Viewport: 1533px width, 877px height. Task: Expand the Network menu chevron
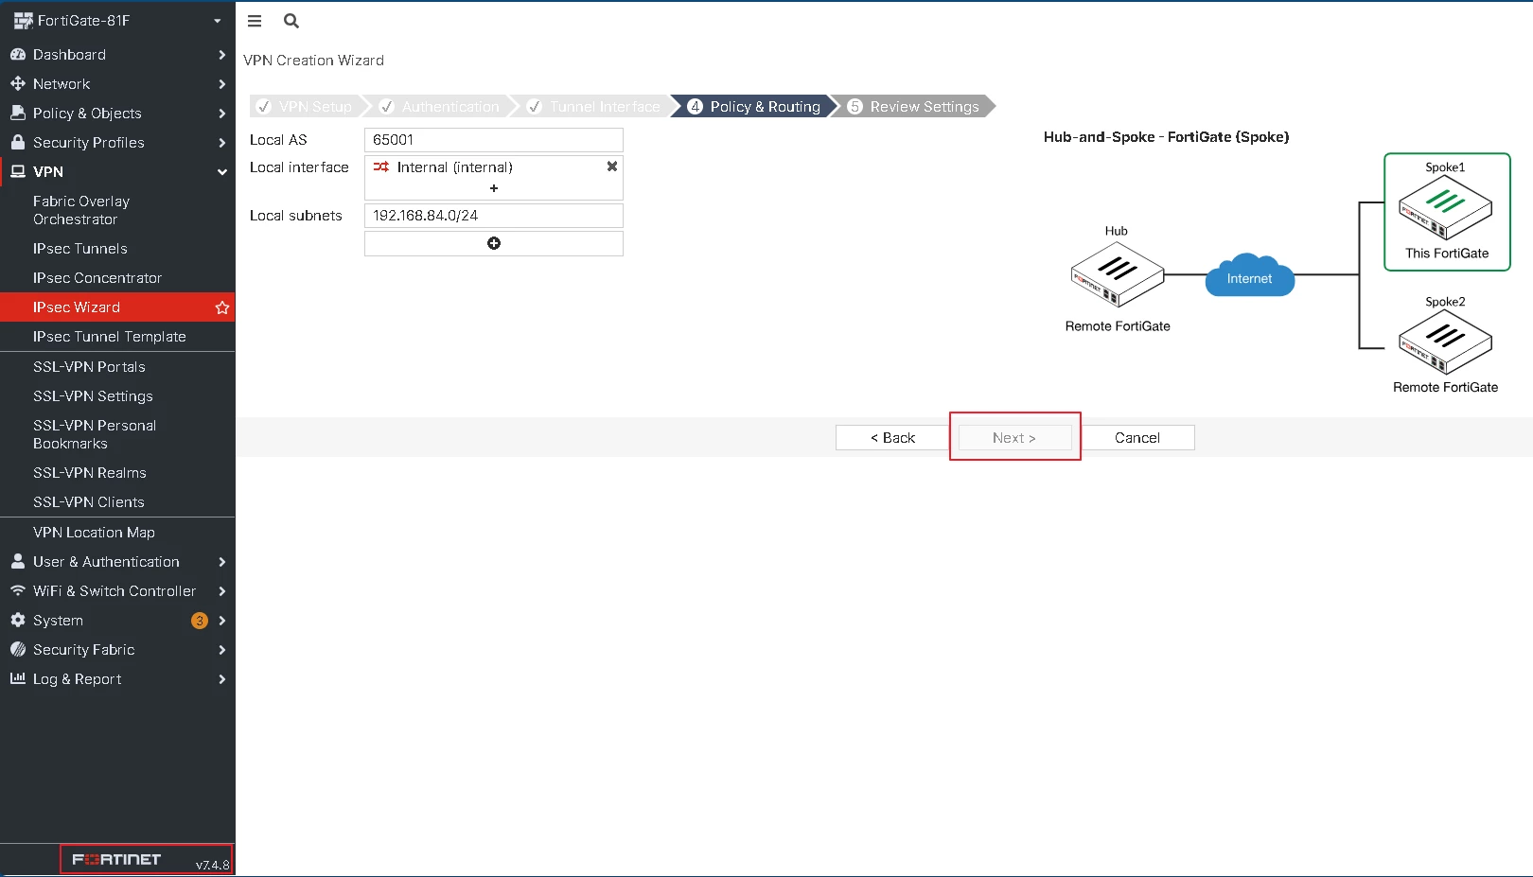point(222,84)
